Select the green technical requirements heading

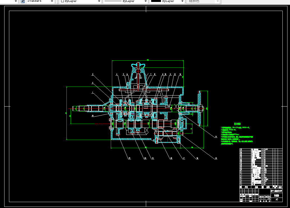point(237,124)
